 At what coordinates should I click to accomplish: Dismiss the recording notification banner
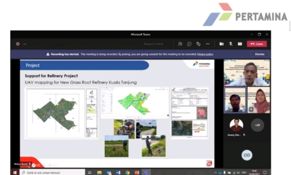click(x=260, y=54)
